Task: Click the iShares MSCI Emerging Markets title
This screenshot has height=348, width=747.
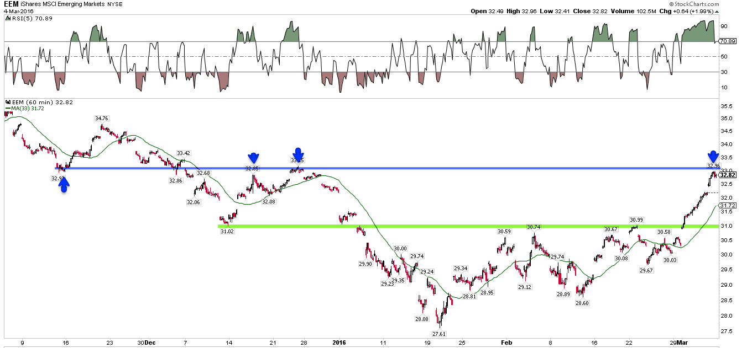Action: coord(62,4)
